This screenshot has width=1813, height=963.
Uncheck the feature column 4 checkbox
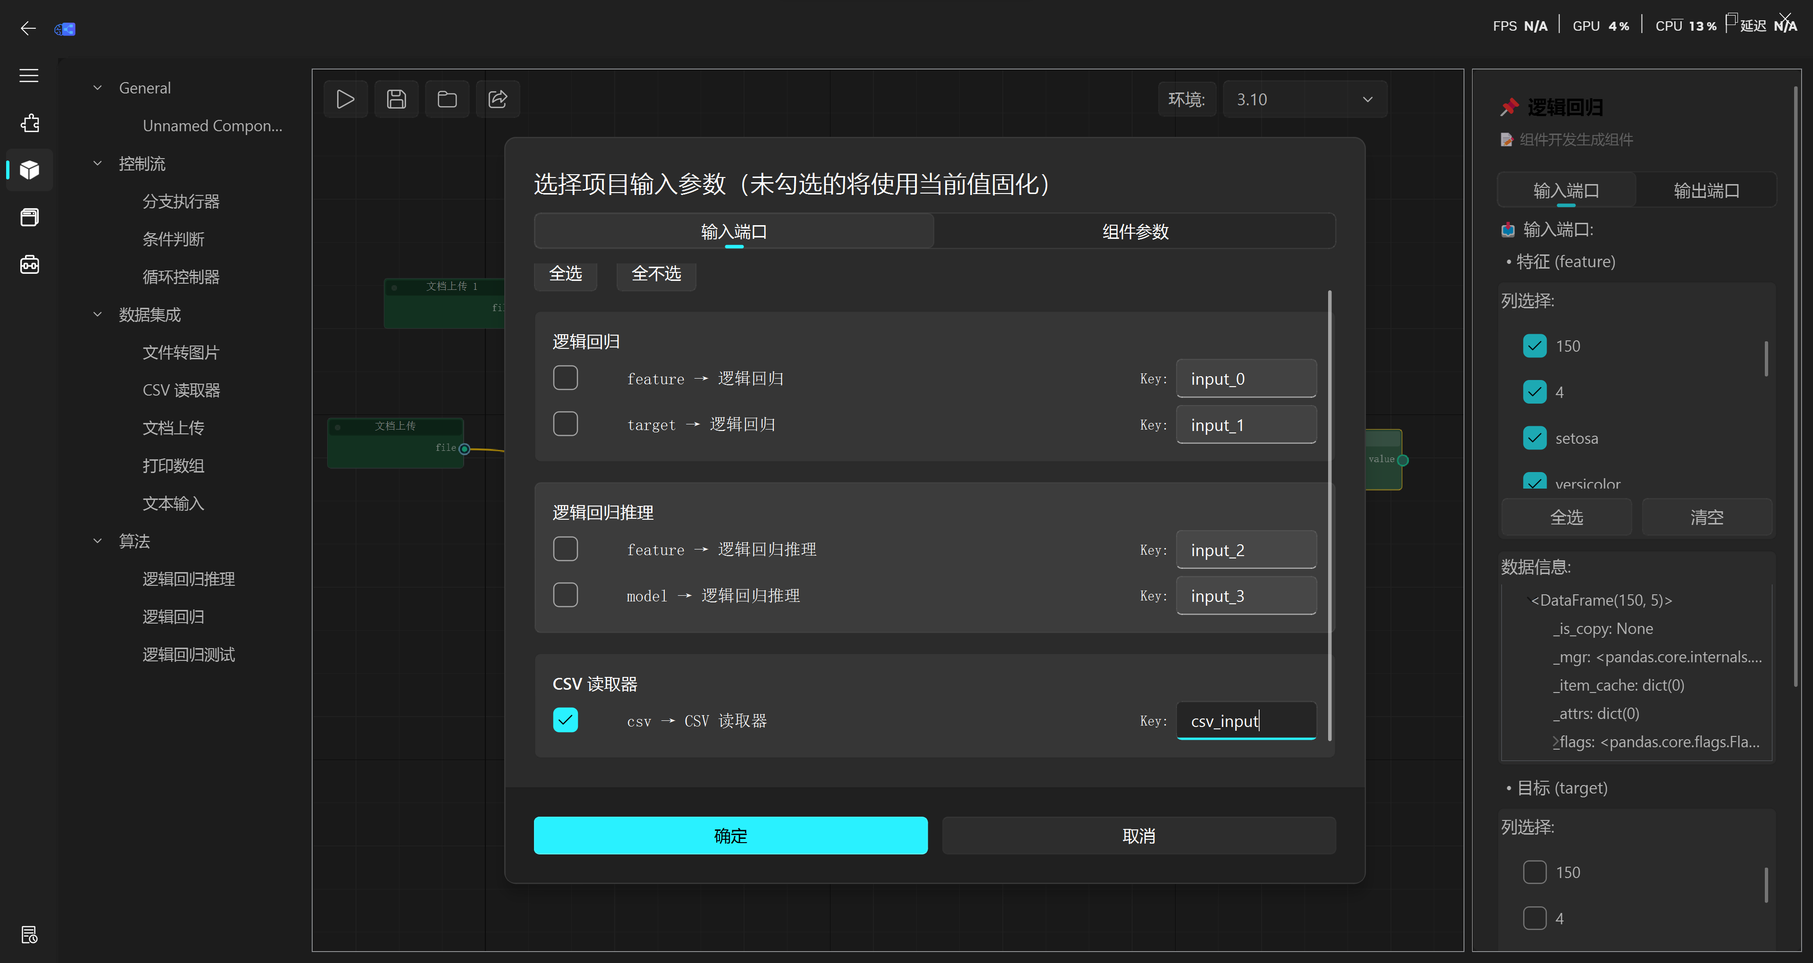(1535, 392)
